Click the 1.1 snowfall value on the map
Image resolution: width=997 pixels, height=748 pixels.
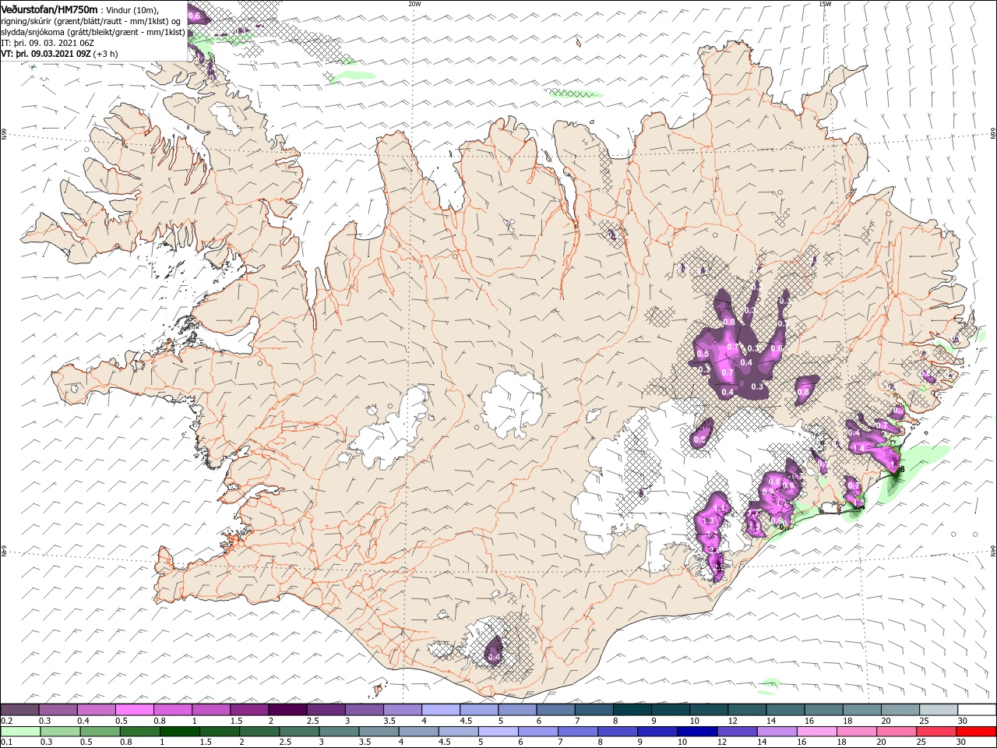pyautogui.click(x=719, y=509)
